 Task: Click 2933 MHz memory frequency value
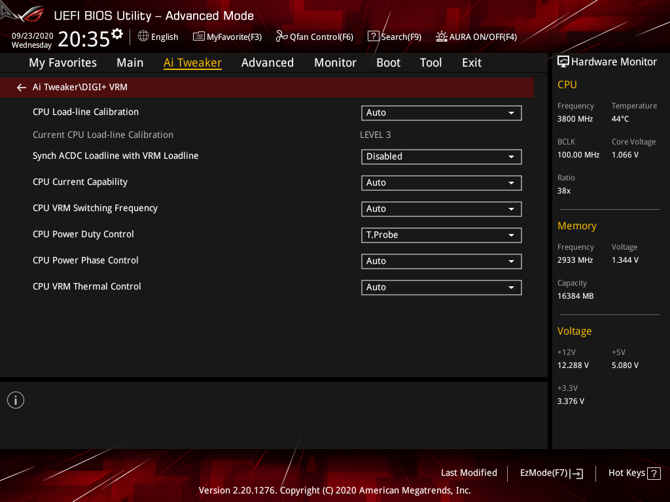[574, 260]
